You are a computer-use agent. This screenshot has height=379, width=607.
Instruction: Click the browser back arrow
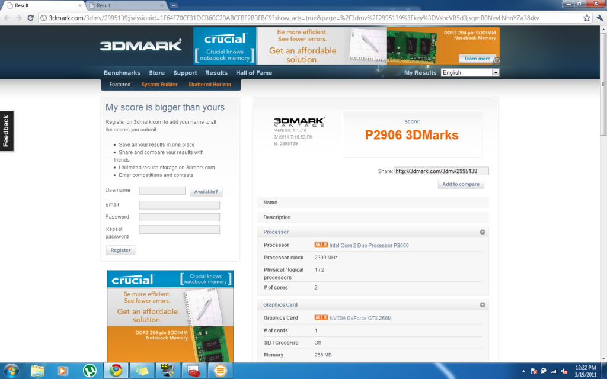click(7, 18)
